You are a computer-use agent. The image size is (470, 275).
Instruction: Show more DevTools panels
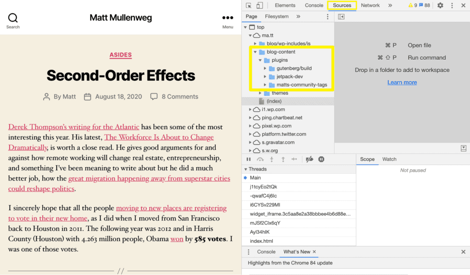click(x=390, y=5)
